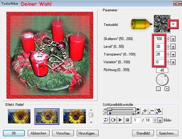Click the Level input field
This screenshot has height=139, width=182.
pos(160,46)
